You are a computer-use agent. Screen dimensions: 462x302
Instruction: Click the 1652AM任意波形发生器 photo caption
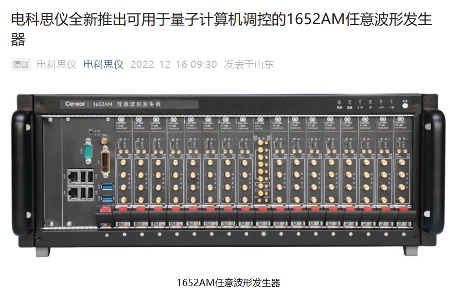pyautogui.click(x=228, y=282)
